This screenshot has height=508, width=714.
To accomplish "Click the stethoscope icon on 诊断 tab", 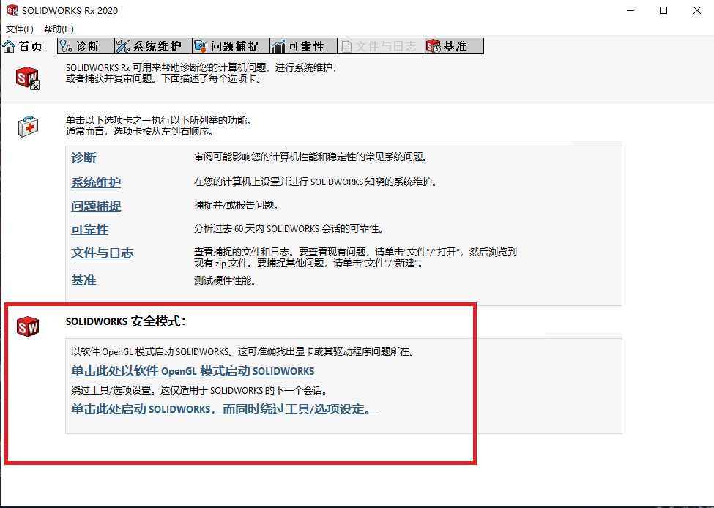I will [x=66, y=46].
